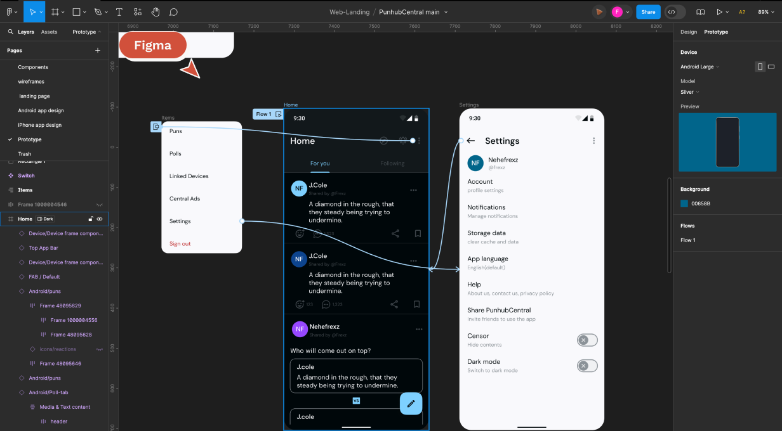Viewport: 782px width, 431px height.
Task: Select the Hand tool
Action: [x=156, y=11]
